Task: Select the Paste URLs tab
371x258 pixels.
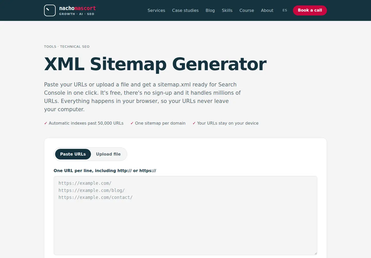Action: [x=73, y=154]
